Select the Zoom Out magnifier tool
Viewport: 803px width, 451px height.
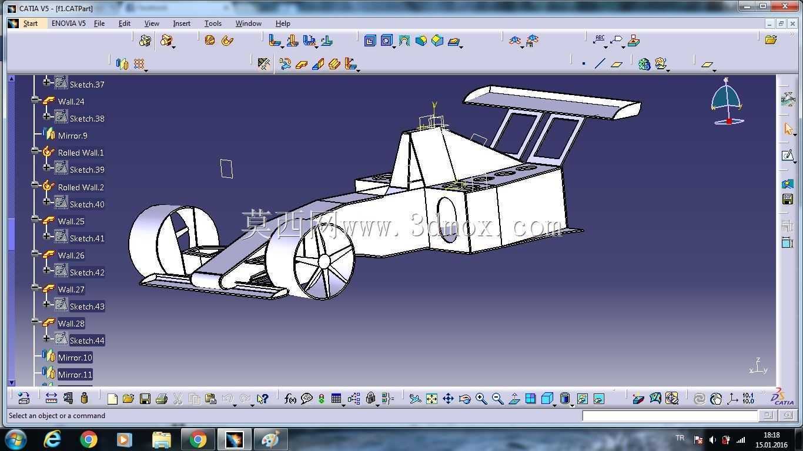(x=497, y=399)
